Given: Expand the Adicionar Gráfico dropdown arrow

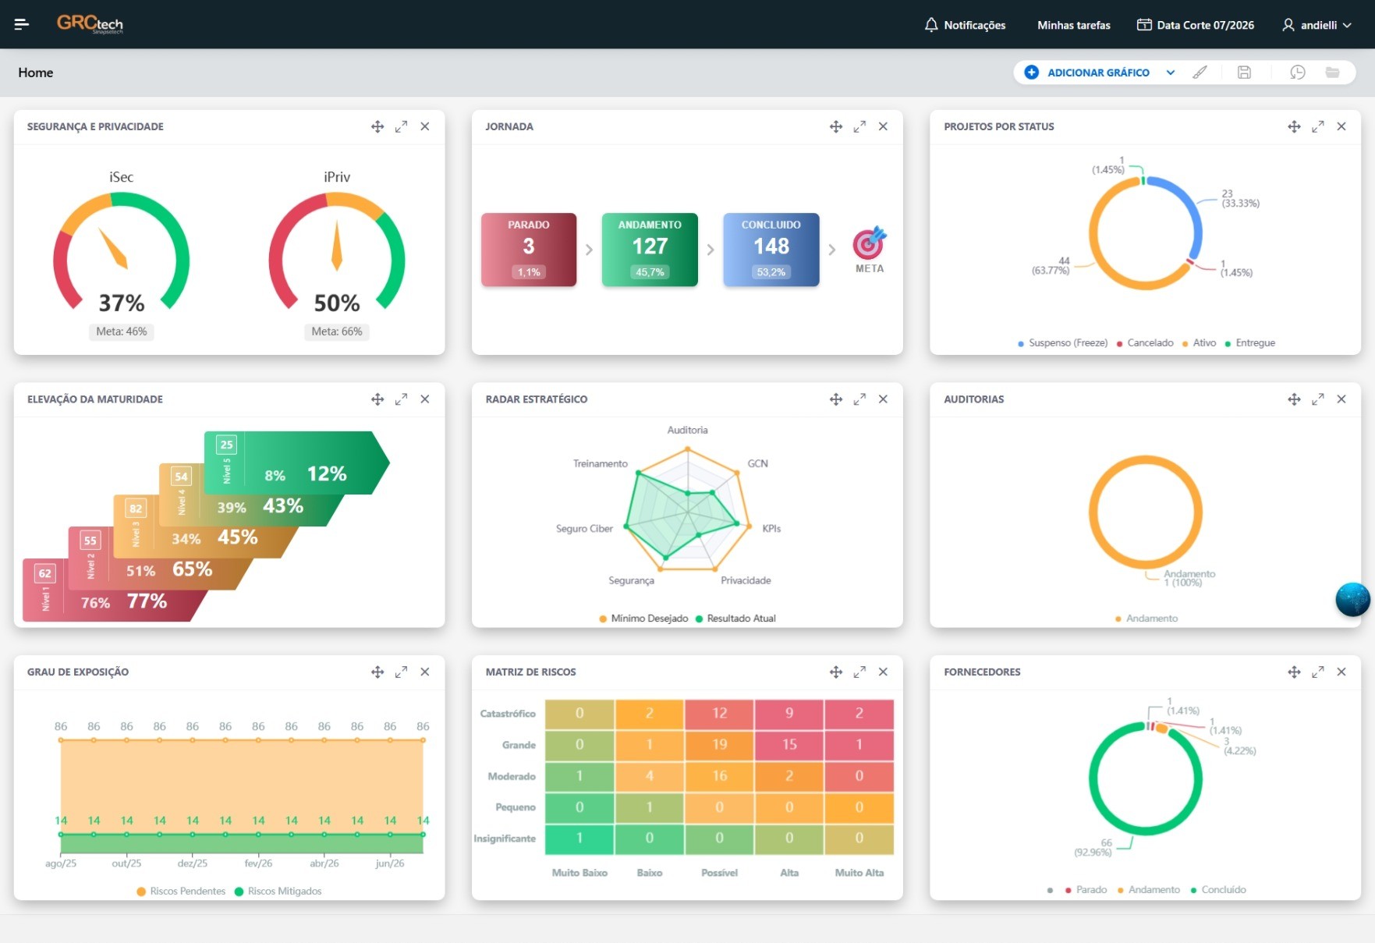Looking at the screenshot, I should click(1170, 73).
